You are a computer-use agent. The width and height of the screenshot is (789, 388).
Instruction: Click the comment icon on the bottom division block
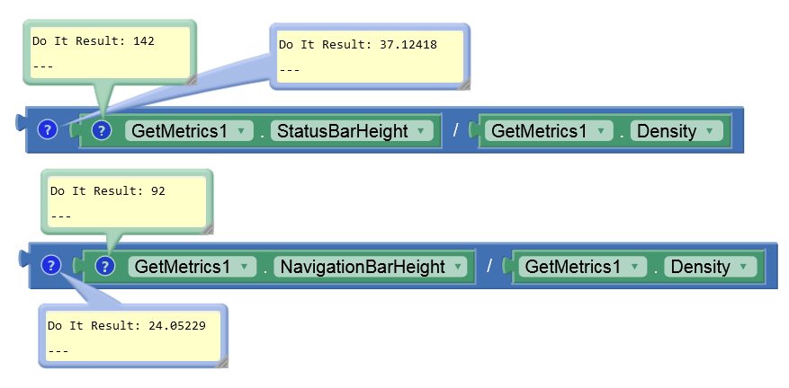coord(51,265)
